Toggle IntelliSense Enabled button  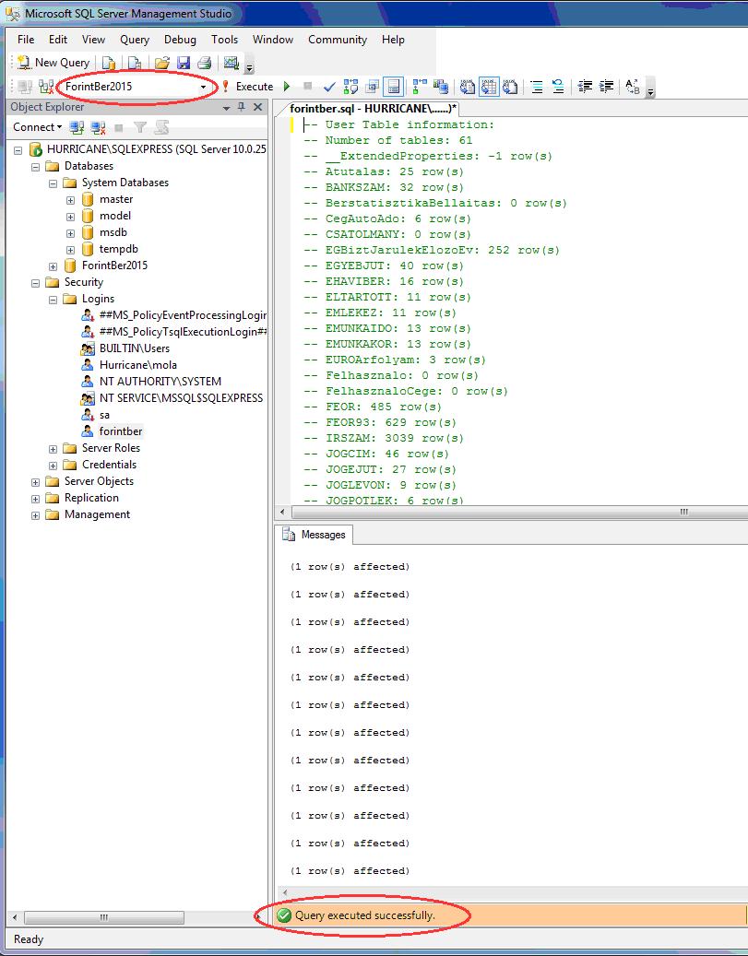394,87
